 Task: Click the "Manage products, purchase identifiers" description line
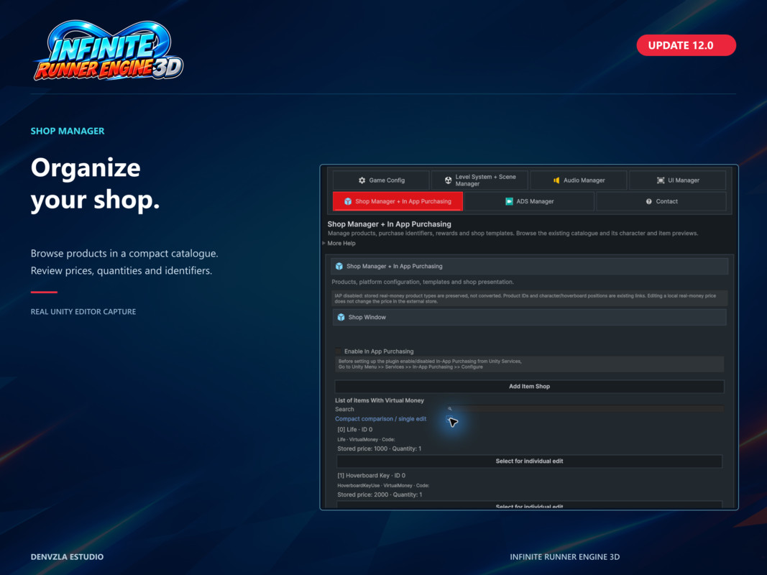513,233
